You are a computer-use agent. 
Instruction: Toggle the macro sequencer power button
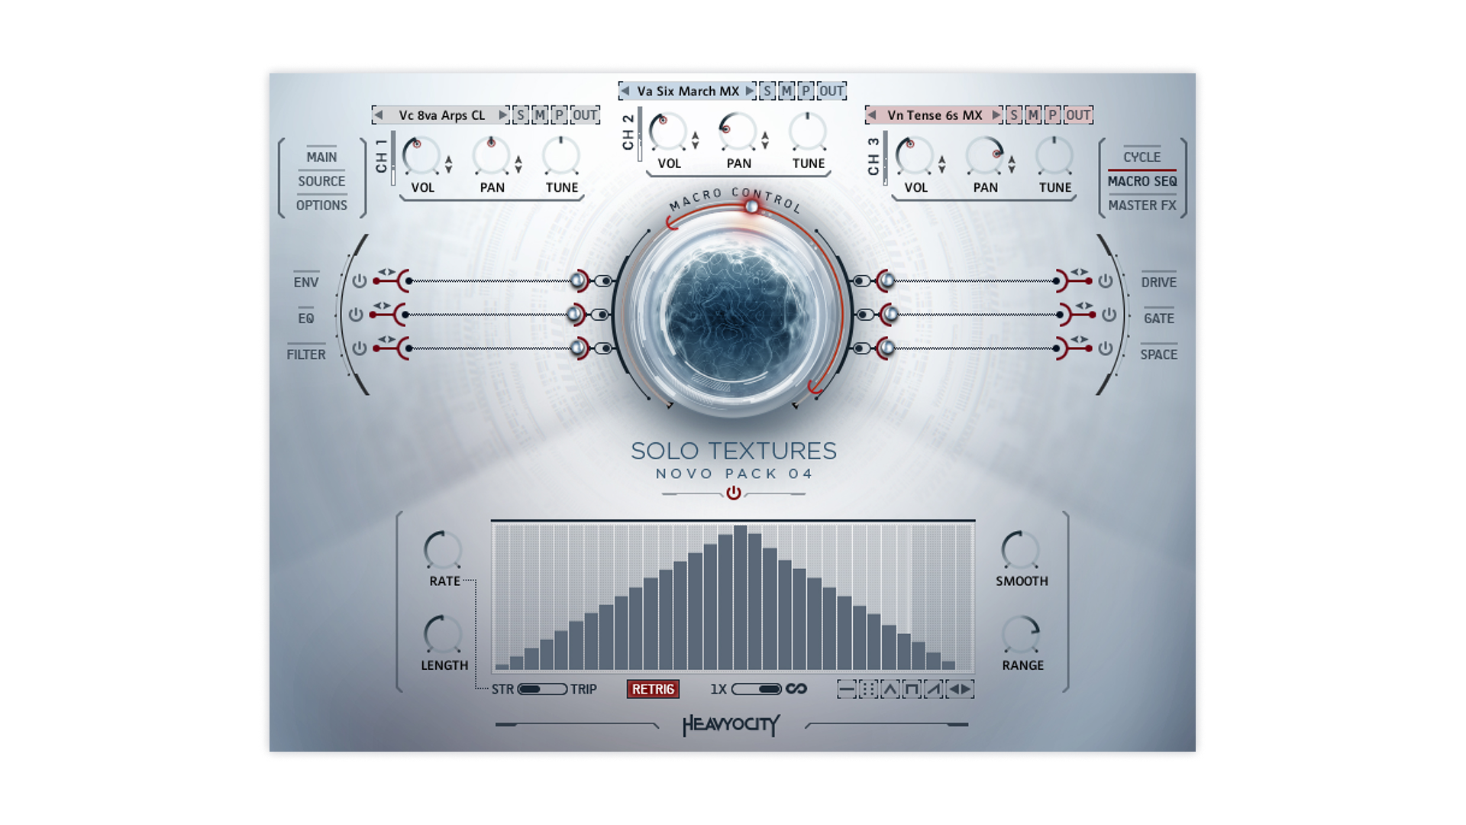tap(734, 493)
